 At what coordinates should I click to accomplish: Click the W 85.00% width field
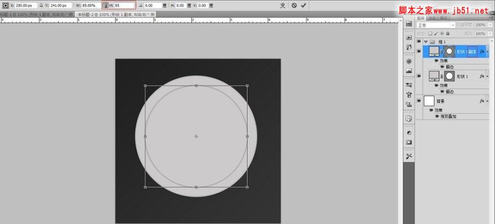(91, 5)
